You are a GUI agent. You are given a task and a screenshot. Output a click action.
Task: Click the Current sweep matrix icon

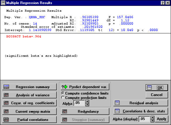click(x=6, y=111)
